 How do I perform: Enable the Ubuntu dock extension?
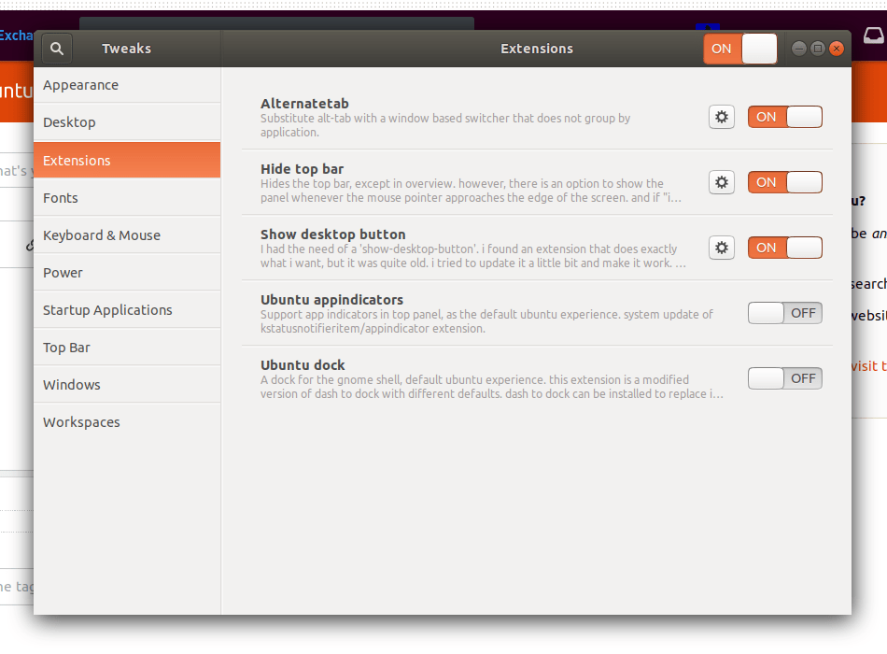point(784,377)
